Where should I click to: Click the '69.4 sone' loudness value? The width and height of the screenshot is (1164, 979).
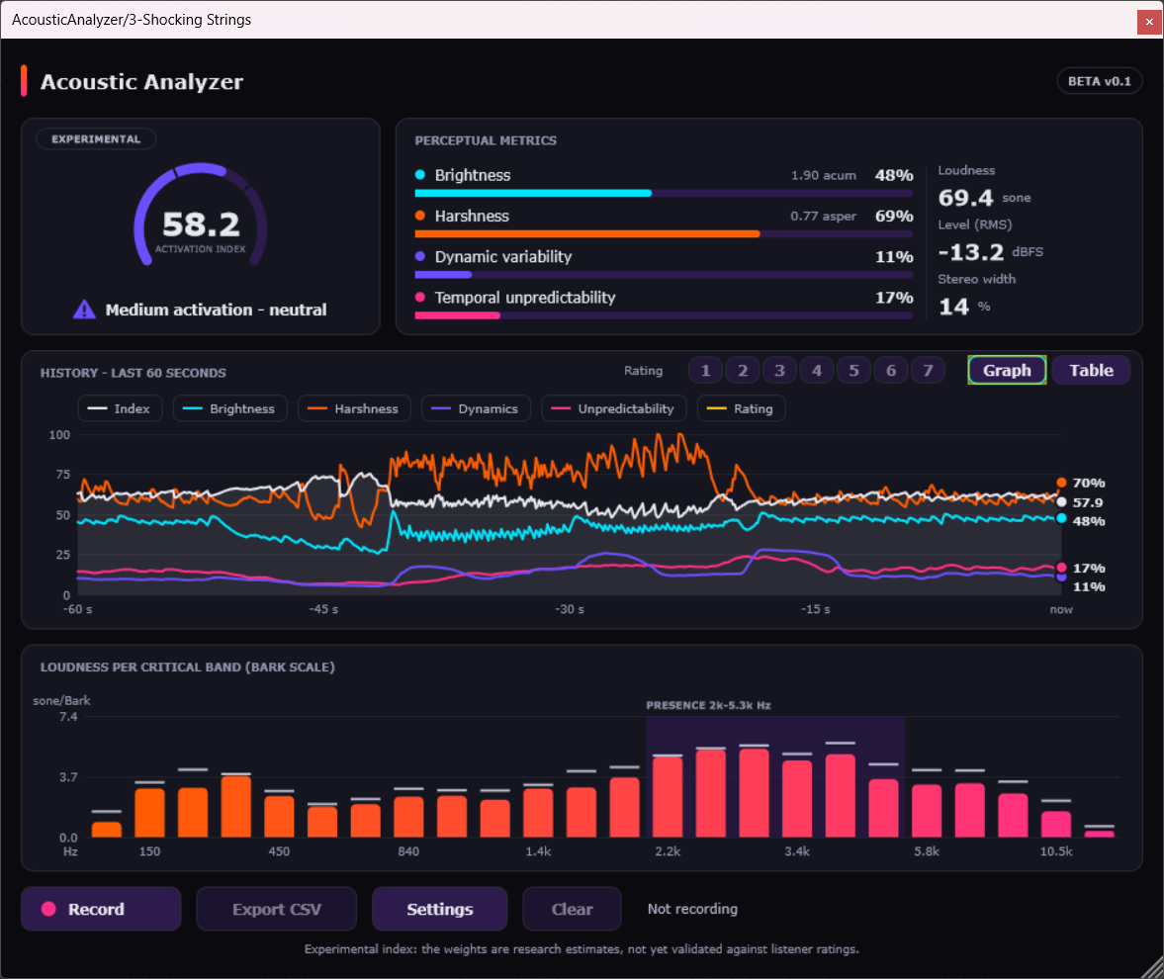point(984,198)
